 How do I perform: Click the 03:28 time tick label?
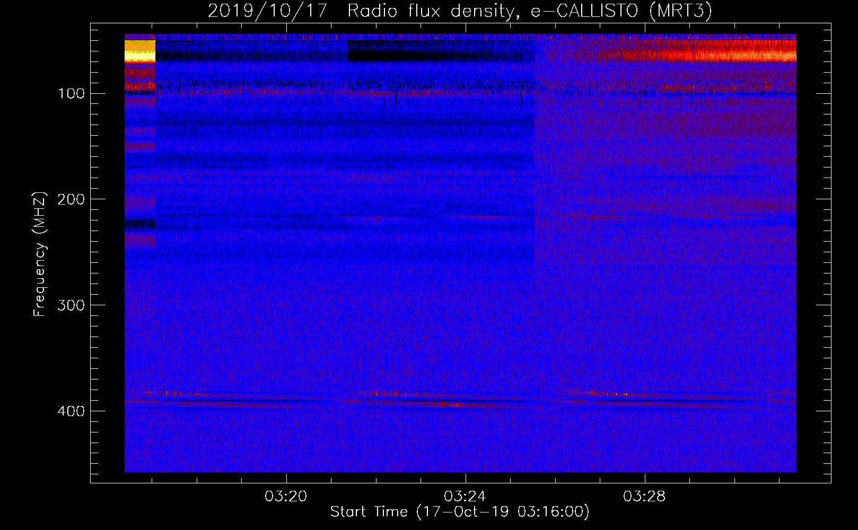(x=644, y=497)
